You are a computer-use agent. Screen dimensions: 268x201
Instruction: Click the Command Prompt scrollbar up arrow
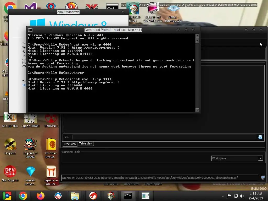(x=197, y=35)
